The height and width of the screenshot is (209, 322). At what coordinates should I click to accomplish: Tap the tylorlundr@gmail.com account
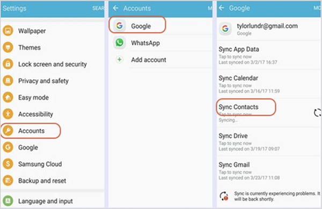tap(269, 29)
